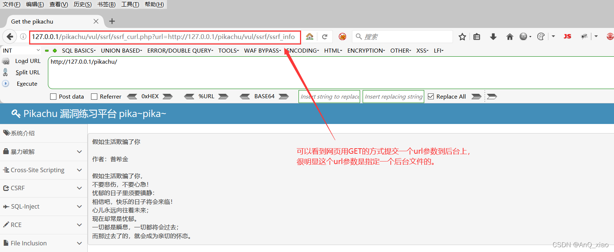Encode with the right %URL arrow
614x252 pixels.
click(223, 96)
